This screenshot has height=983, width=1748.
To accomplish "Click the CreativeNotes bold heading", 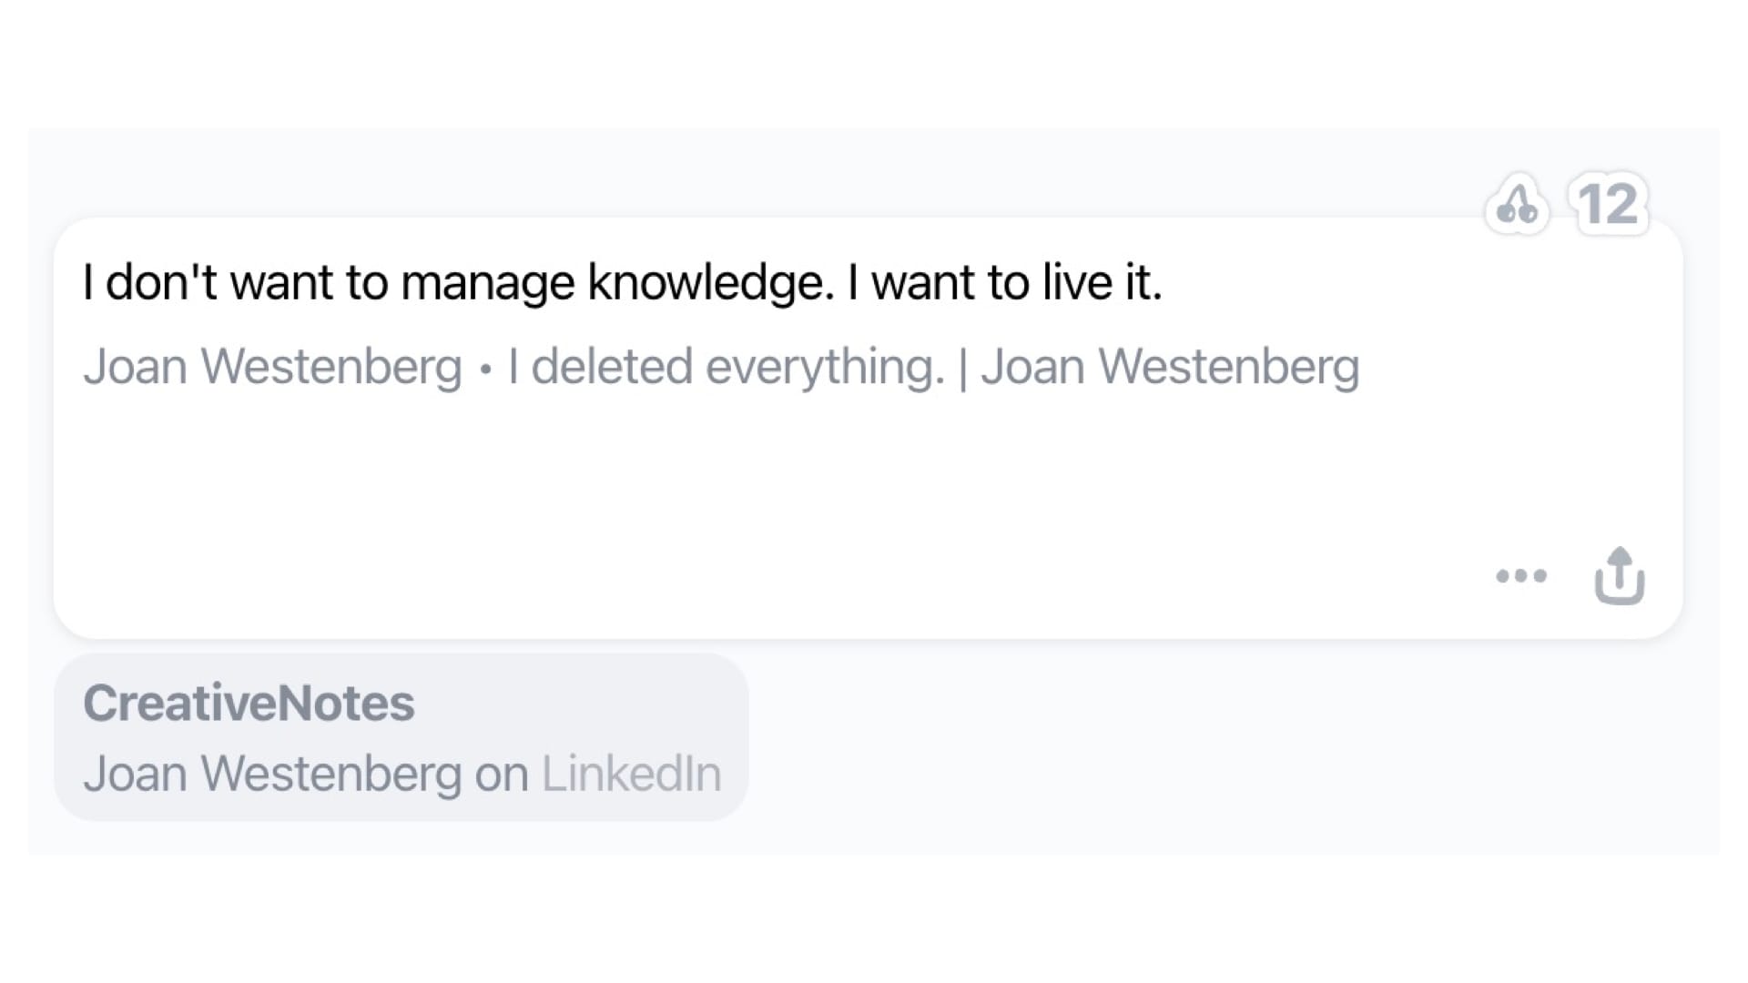I will click(x=249, y=703).
